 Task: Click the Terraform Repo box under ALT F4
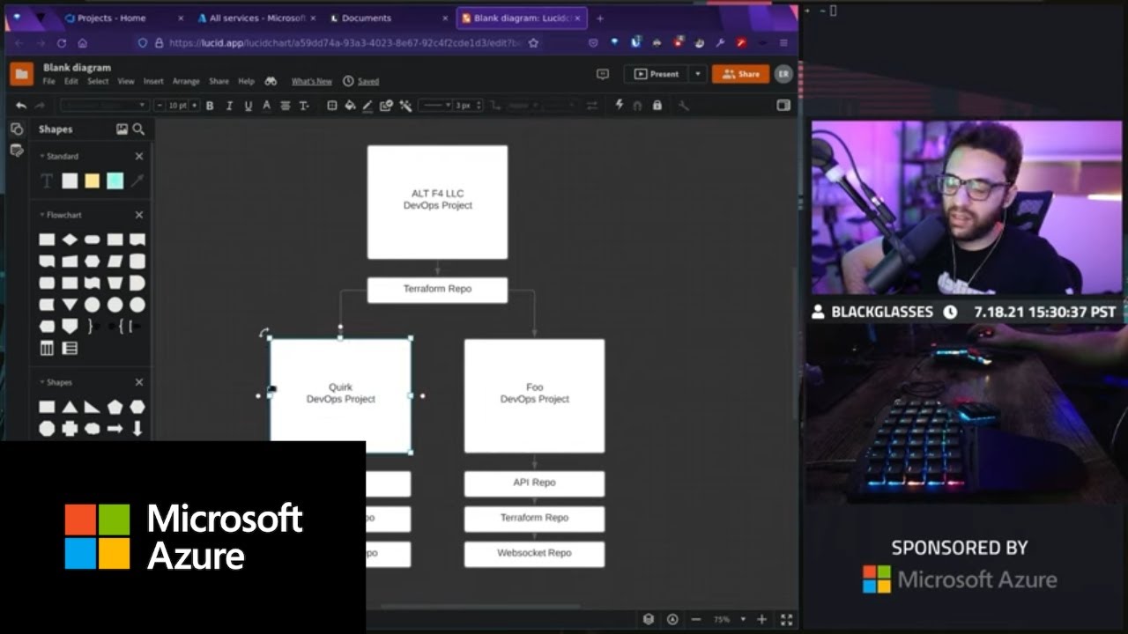437,290
